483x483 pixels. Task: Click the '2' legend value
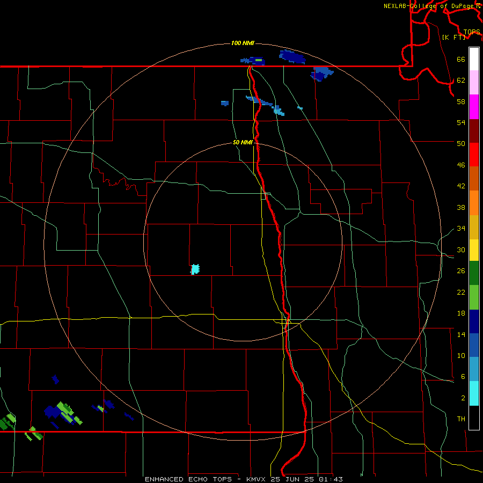463,398
